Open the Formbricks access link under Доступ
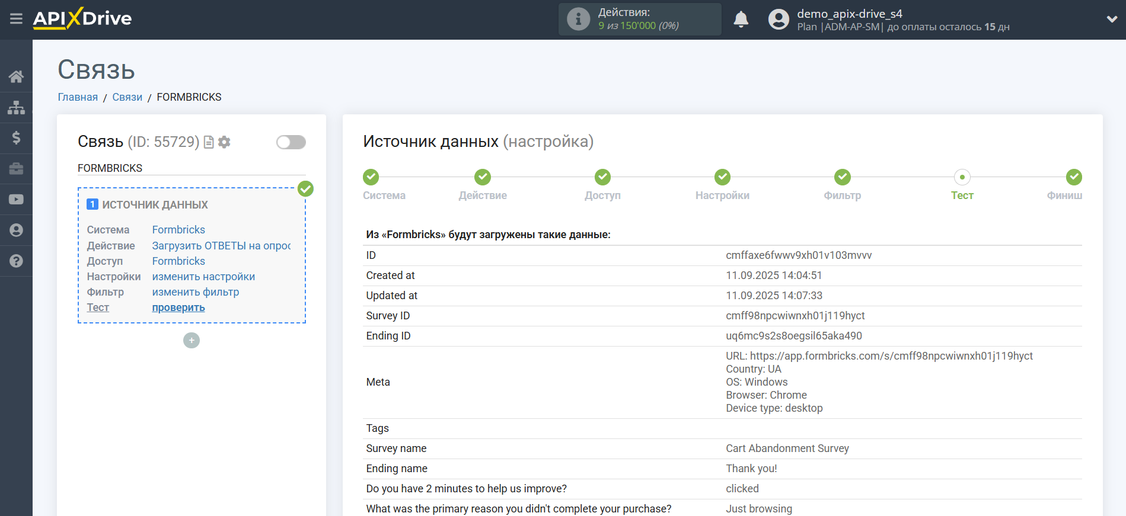This screenshot has width=1126, height=516. click(178, 261)
